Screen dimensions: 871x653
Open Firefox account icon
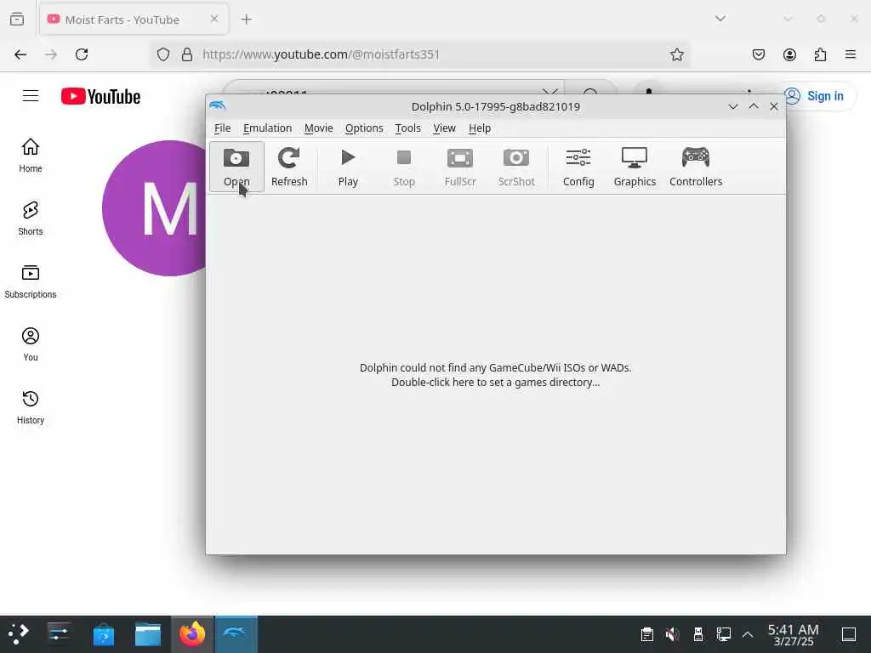coord(789,54)
